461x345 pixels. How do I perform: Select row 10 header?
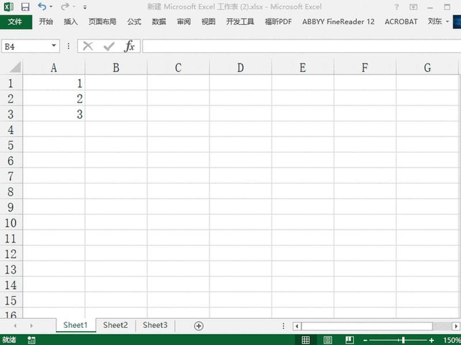[11, 223]
